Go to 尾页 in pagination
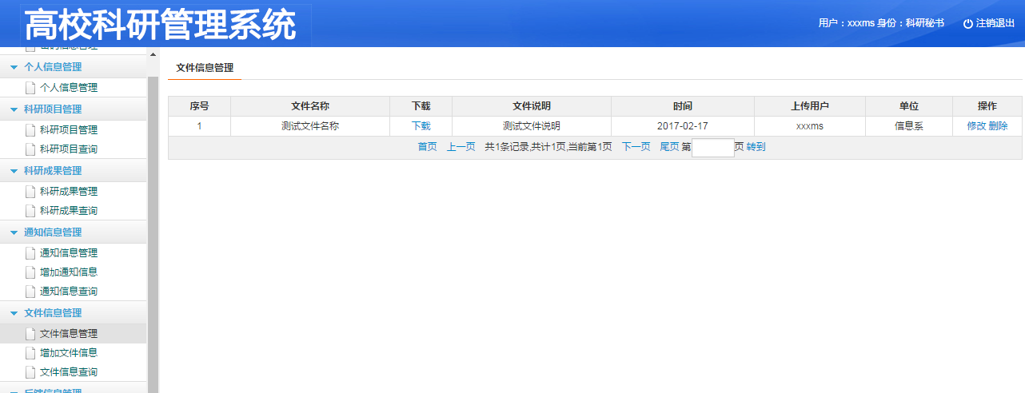The width and height of the screenshot is (1025, 393). tap(670, 147)
